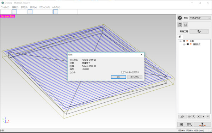This screenshot has width=212, height=133.
Task: Click the レディ status text
Action: [x=2, y=131]
